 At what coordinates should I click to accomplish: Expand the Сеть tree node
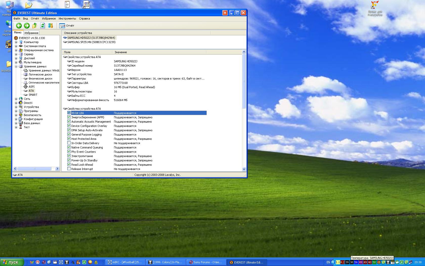pos(16,99)
